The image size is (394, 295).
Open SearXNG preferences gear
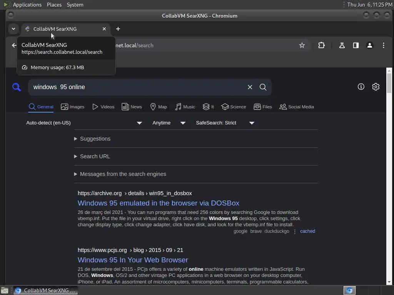[376, 87]
